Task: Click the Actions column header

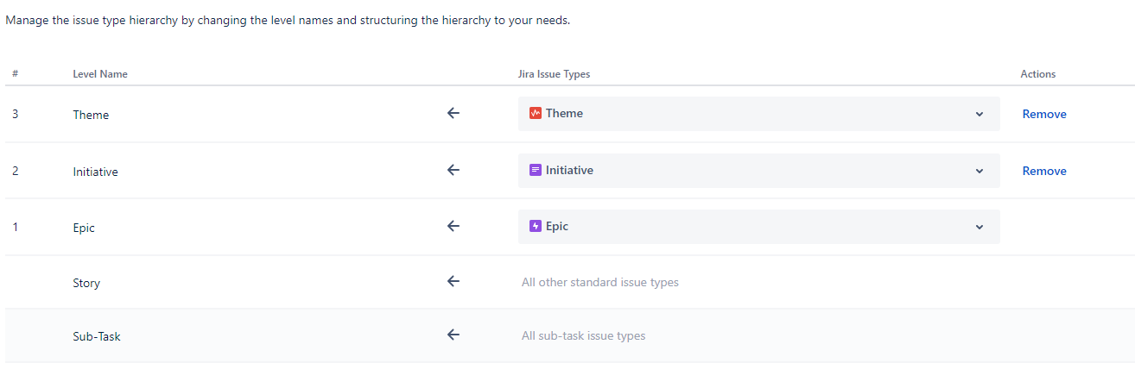Action: pyautogui.click(x=1038, y=74)
